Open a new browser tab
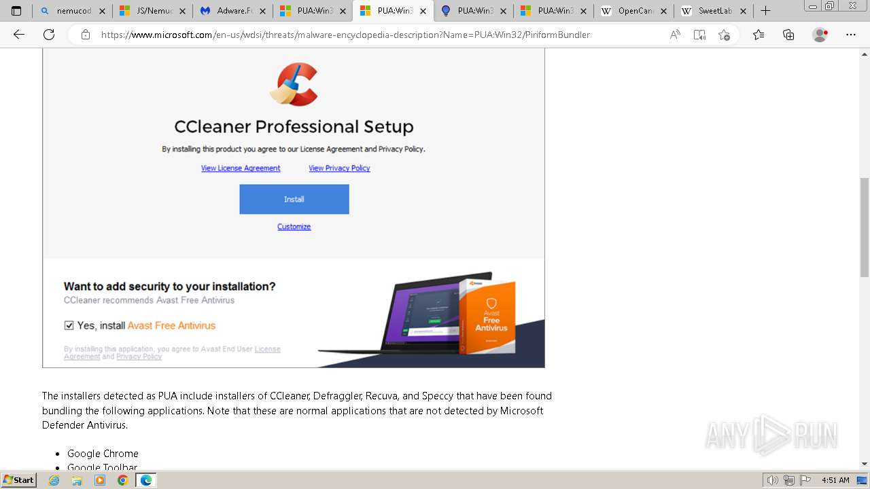This screenshot has width=870, height=489. click(765, 11)
